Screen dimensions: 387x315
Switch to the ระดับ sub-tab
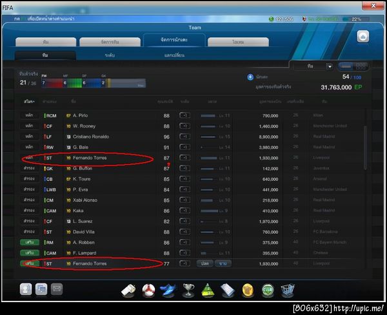110,55
